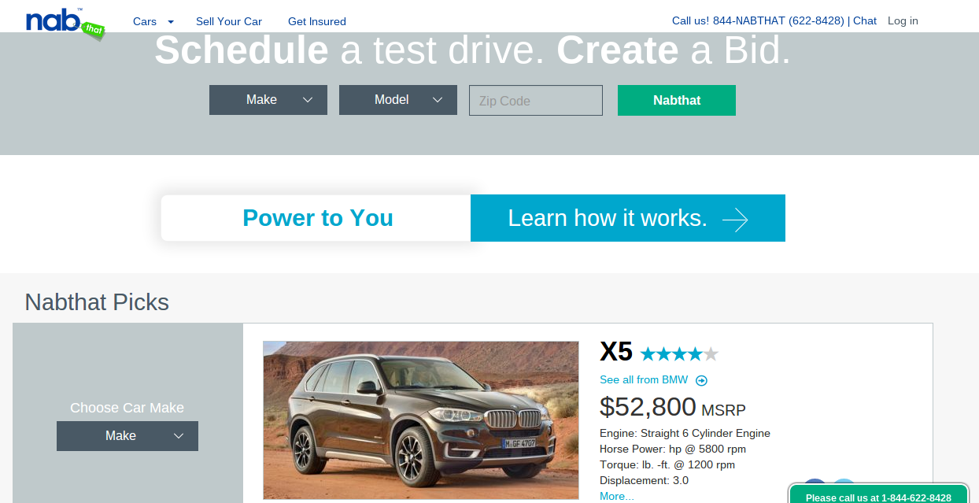The image size is (979, 503).
Task: Click the $52,800 MSRP price
Action: 673,407
